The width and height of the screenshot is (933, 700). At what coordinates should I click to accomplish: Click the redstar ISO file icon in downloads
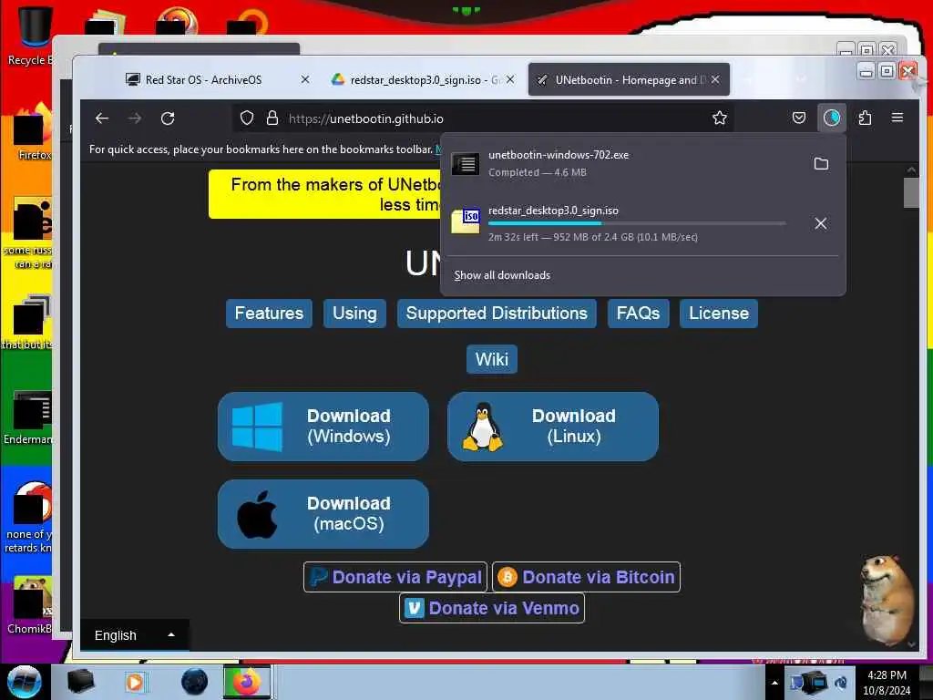(466, 222)
